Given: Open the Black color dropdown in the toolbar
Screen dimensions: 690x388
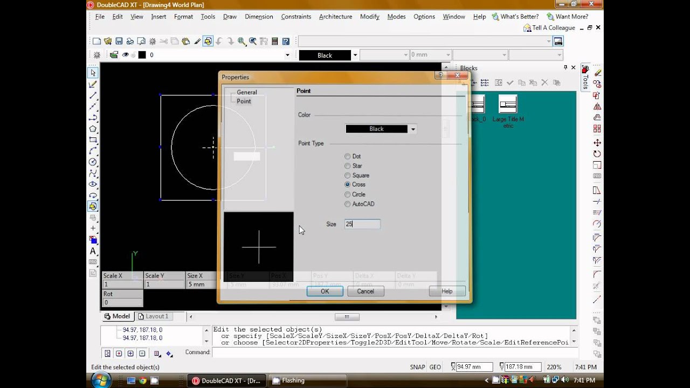Looking at the screenshot, I should 355,55.
